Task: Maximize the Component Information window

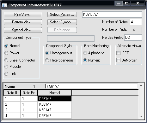Action: [x=127, y=3]
